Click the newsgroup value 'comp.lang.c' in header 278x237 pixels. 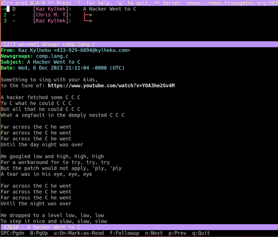tap(52, 56)
